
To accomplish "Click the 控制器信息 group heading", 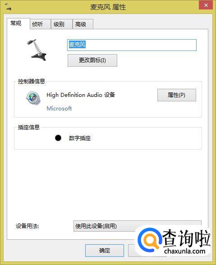I will click(x=32, y=81).
